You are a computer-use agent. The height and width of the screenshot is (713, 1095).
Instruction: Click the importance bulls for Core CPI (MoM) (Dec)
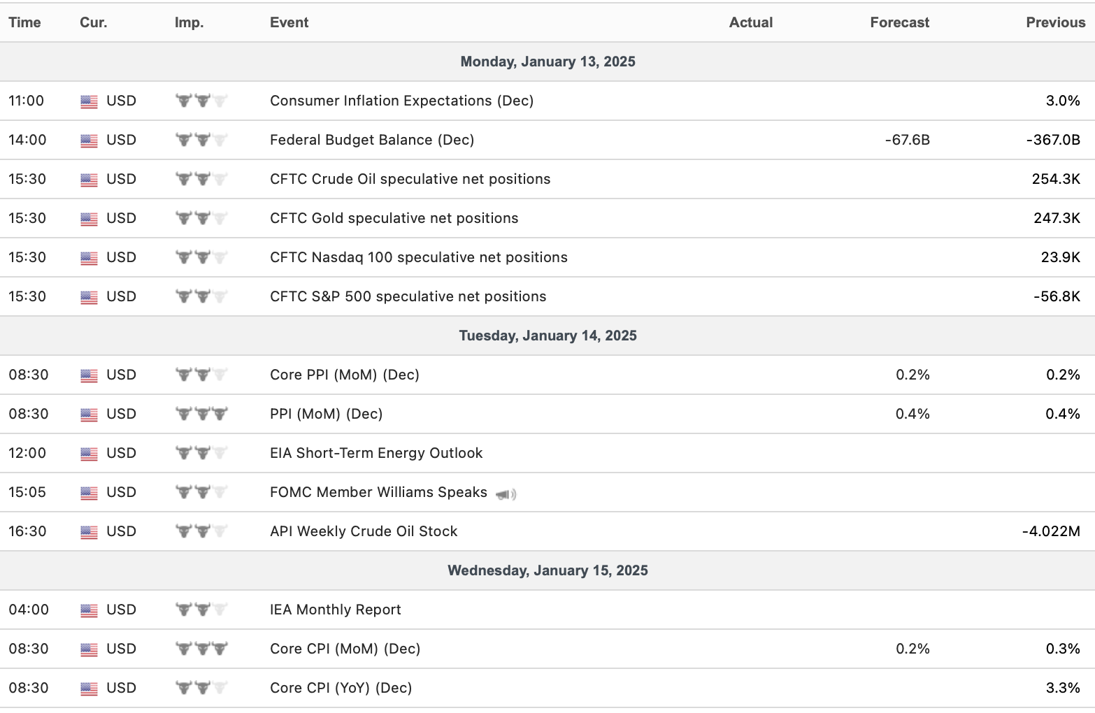click(x=201, y=649)
